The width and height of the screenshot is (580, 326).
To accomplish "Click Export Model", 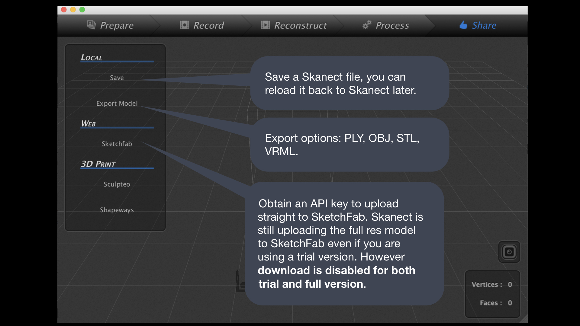I will pyautogui.click(x=117, y=104).
